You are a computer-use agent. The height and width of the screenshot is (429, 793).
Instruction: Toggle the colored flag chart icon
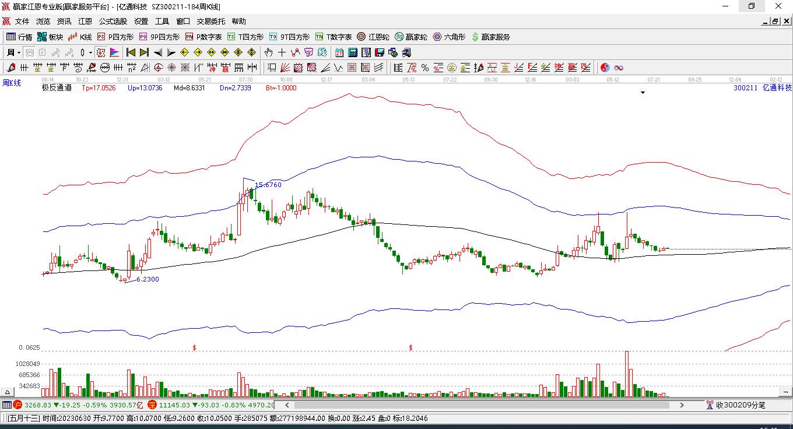(x=114, y=52)
